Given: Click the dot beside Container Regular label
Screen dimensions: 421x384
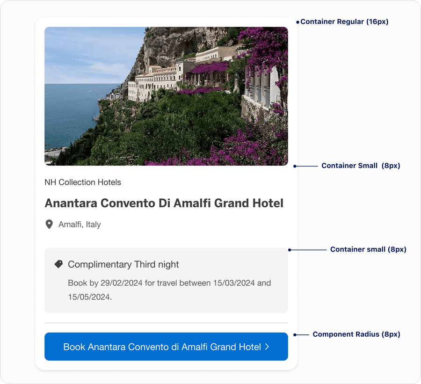Looking at the screenshot, I should click(298, 22).
